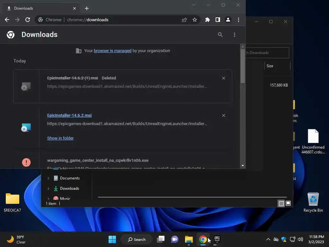The height and width of the screenshot is (247, 329).
Task: Click the File Explorer Search Downloads box
Action: [x=267, y=53]
